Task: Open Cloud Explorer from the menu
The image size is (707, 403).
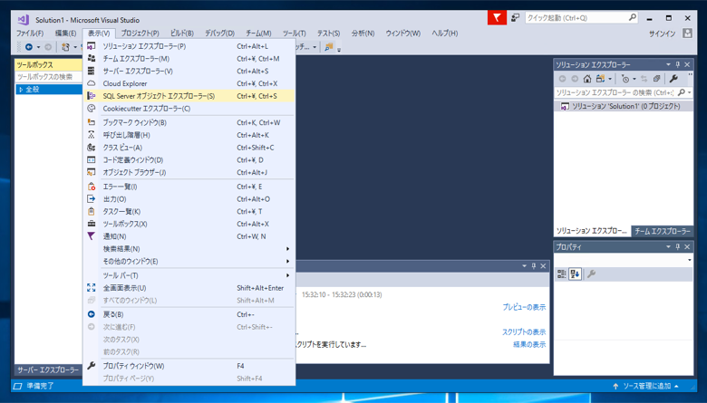Action: 189,83
